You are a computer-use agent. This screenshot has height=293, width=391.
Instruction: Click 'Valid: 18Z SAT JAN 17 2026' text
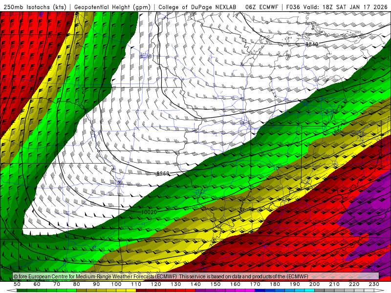(x=346, y=7)
